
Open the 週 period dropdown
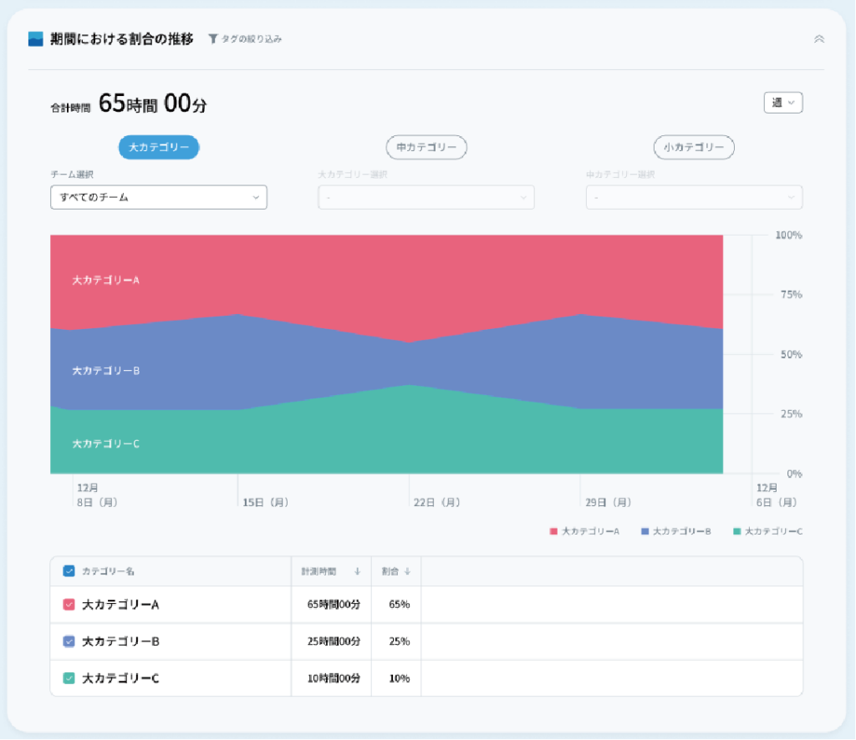pos(782,103)
